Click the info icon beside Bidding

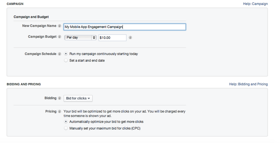click(60, 98)
